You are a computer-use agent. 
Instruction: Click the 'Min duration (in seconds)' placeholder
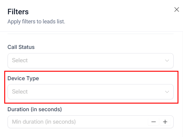click(x=44, y=122)
